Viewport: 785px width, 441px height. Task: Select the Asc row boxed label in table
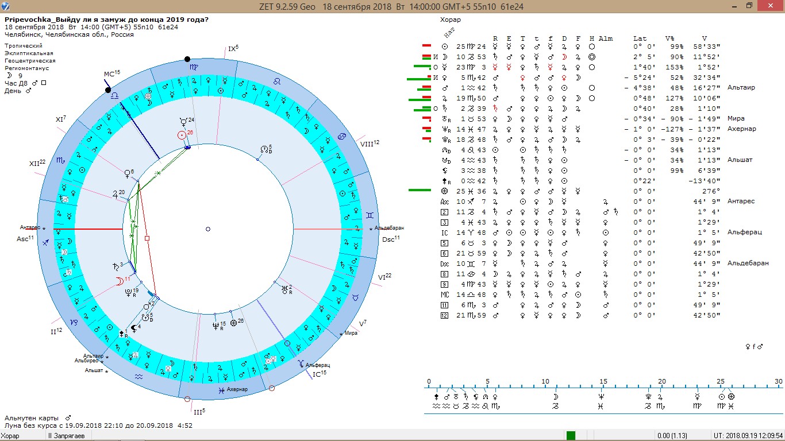(x=444, y=202)
